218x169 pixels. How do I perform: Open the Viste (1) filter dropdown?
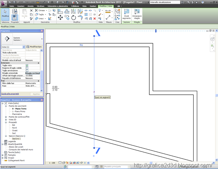(24, 47)
